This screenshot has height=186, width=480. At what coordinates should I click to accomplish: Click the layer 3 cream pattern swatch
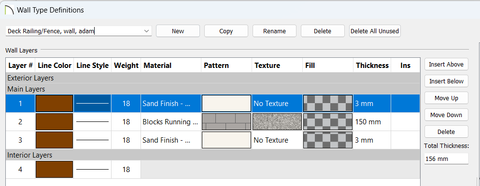226,140
